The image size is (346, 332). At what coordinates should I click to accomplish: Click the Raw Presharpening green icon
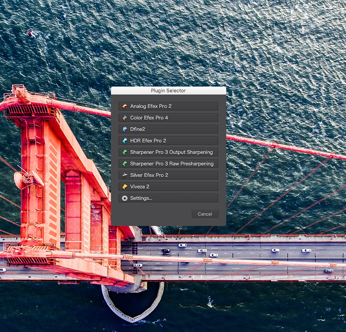coord(125,164)
